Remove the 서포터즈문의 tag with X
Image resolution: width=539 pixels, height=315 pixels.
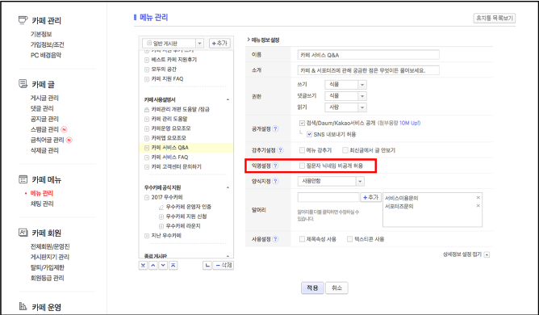(x=478, y=206)
